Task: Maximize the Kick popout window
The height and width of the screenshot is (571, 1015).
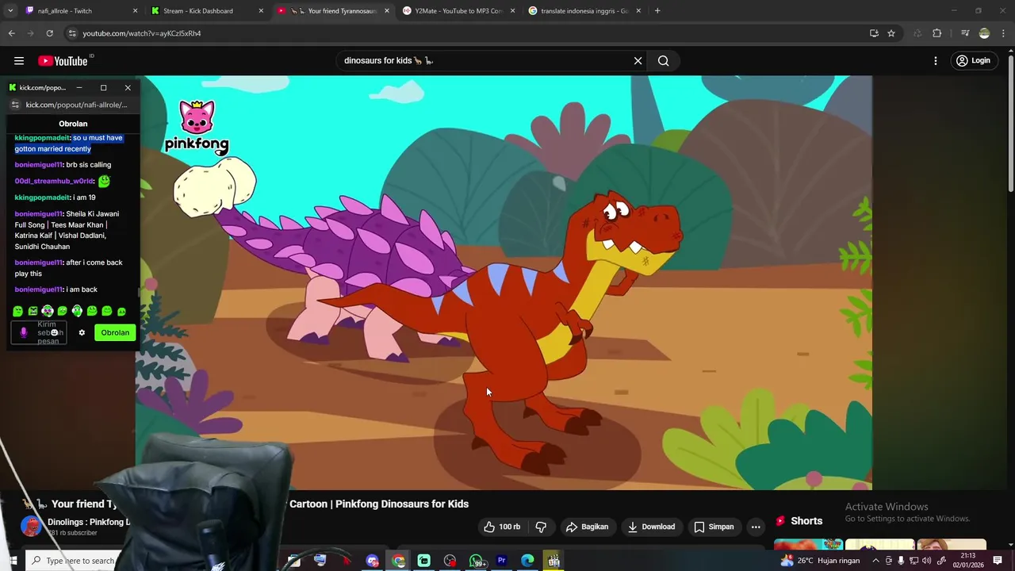Action: point(103,88)
